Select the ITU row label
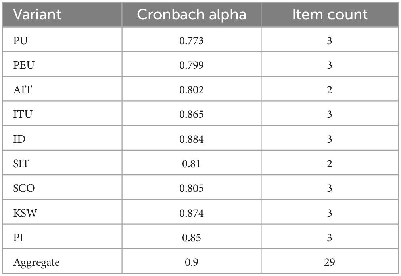 (23, 114)
